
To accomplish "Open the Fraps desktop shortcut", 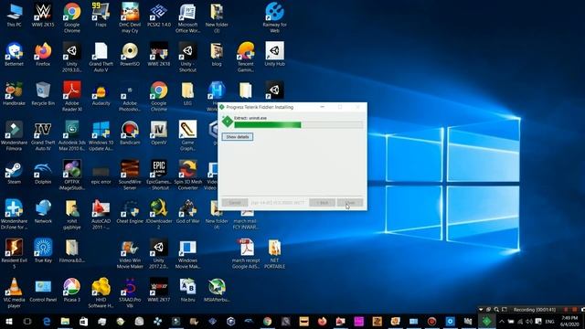I will [x=101, y=16].
